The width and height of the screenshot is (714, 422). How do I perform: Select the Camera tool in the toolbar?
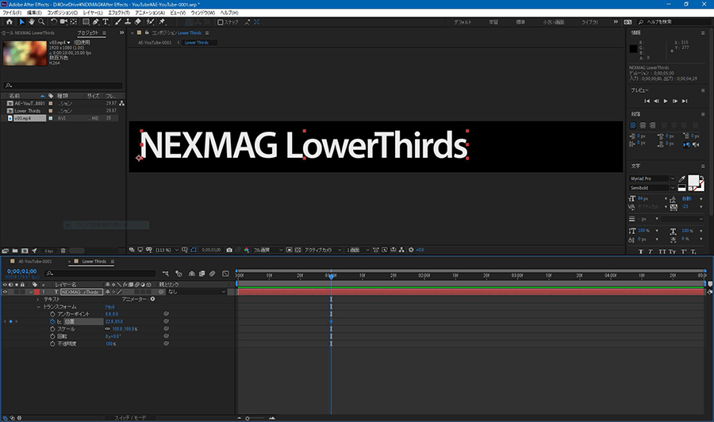(x=63, y=21)
